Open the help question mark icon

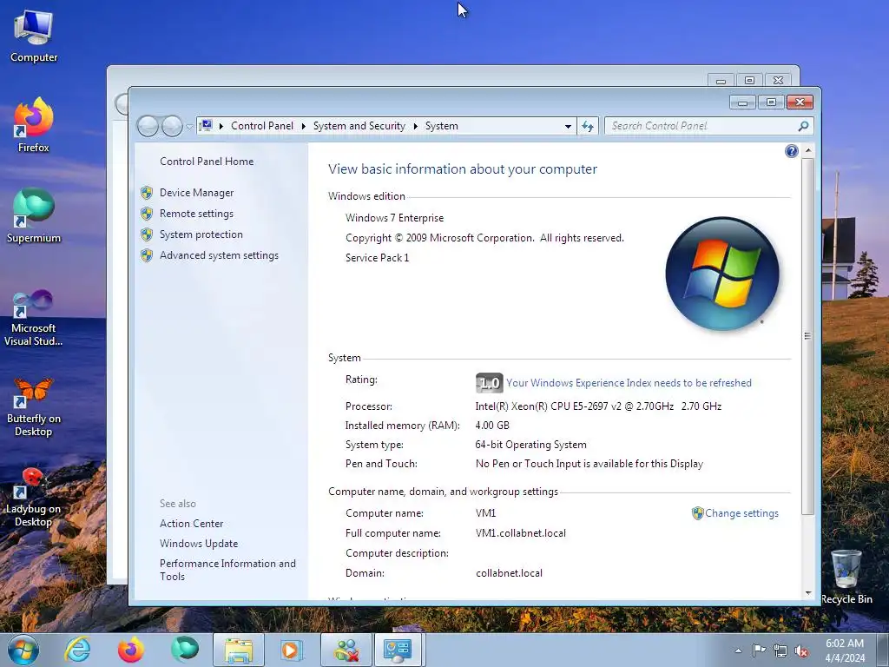(792, 151)
